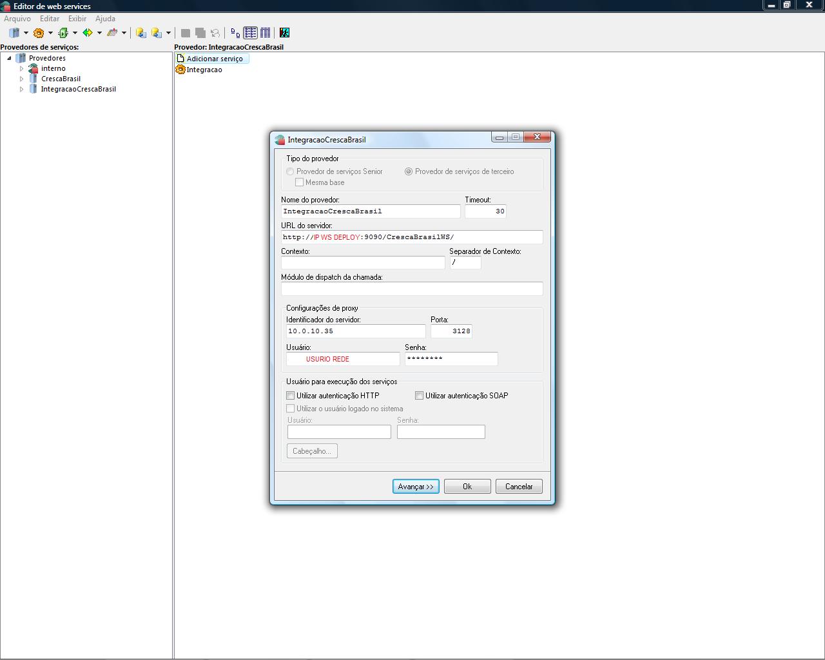The image size is (825, 660).
Task: Collapse the Provedores root tree node
Action: point(9,58)
